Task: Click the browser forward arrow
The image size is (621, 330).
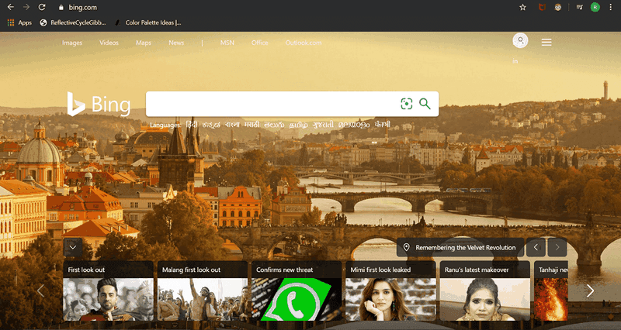Action: (x=26, y=7)
